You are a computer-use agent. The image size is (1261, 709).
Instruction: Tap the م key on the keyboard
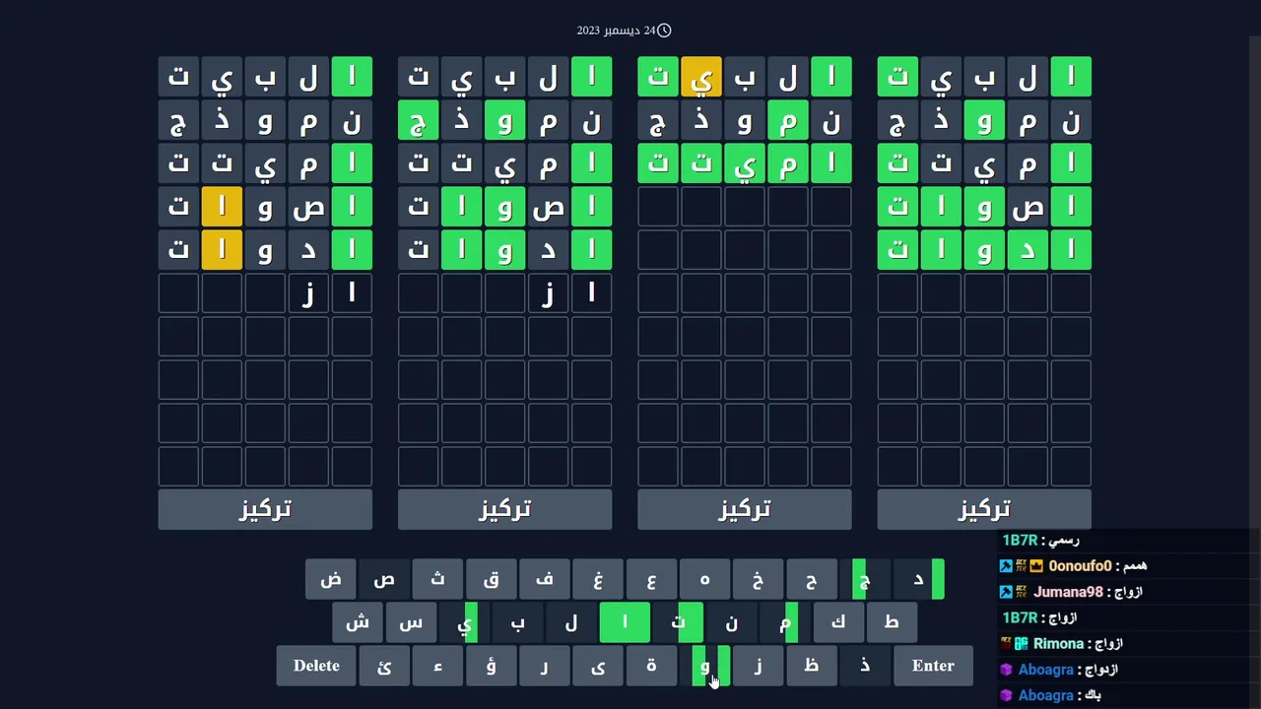click(x=784, y=622)
